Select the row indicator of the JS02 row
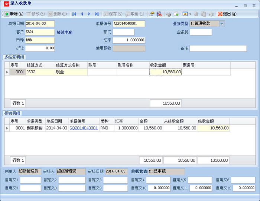 coord(7,72)
